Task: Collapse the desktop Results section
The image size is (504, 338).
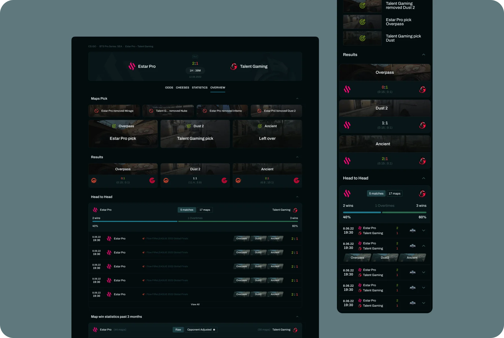Action: (297, 157)
